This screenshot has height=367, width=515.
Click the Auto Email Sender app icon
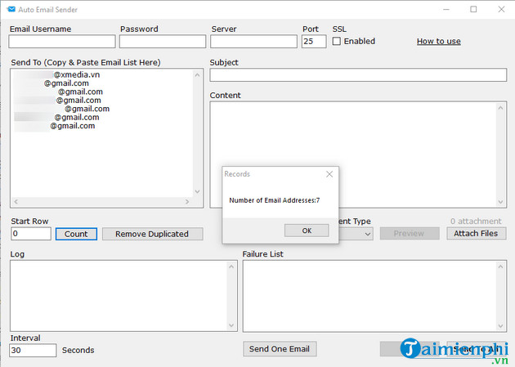[11, 9]
